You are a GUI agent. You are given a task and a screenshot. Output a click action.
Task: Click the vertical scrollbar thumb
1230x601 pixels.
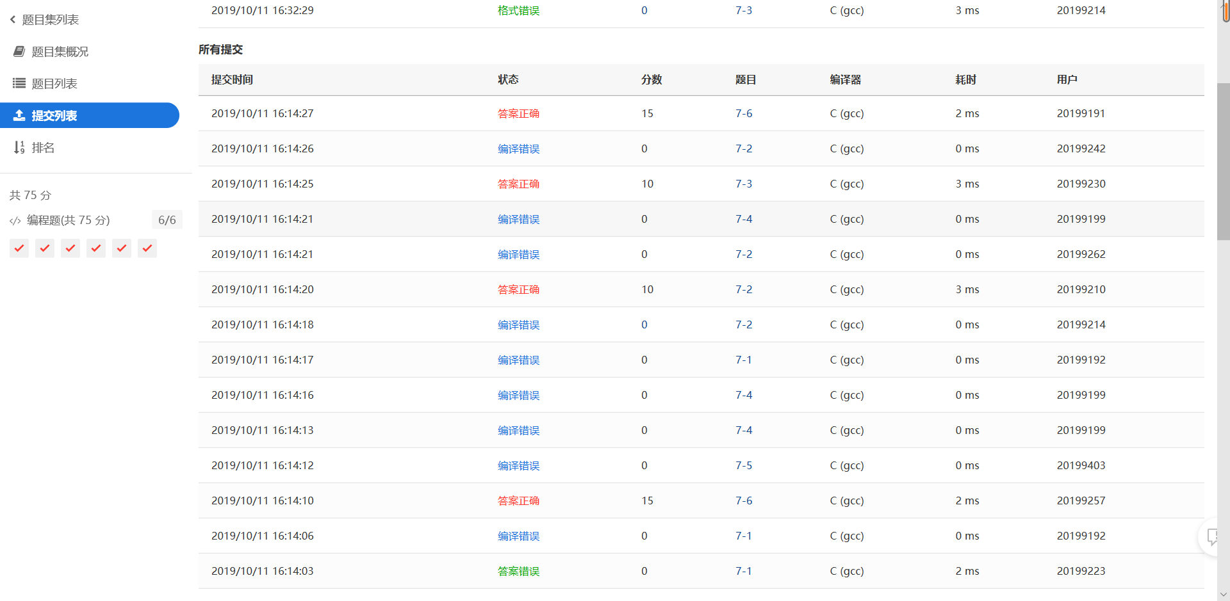coord(1223,161)
